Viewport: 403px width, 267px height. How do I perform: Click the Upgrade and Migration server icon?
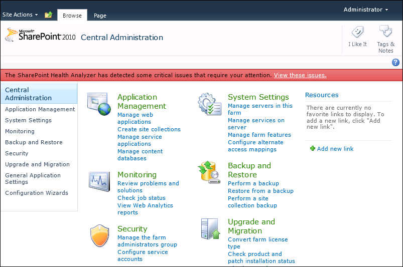point(210,229)
